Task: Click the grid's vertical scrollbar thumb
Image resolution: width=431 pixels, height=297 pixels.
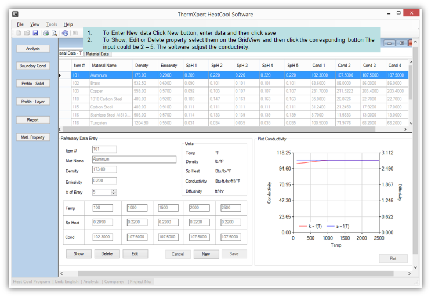Action: [x=411, y=82]
